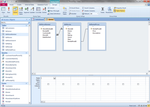Check the Show box in sixth grid column
The image size is (150, 107).
123,84
